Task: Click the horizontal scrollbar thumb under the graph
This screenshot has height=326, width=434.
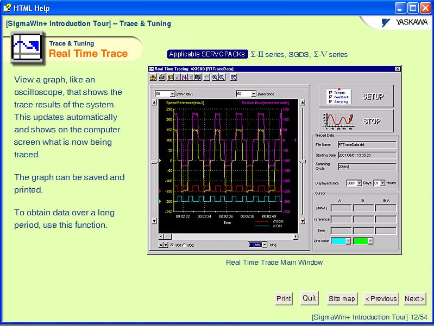Action: click(x=167, y=236)
